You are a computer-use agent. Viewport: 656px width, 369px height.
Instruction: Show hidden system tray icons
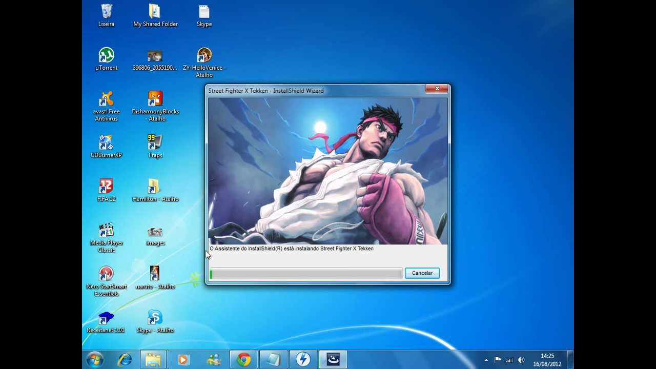[486, 360]
